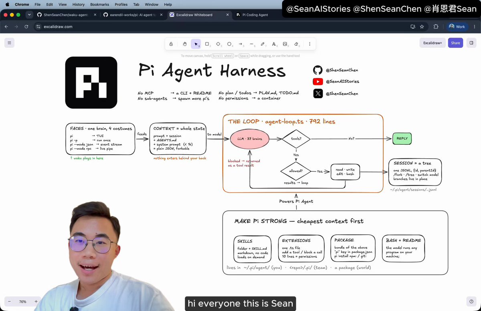Click the Pi logo image on canvas
Viewport: 481px width, 311px height.
(x=91, y=83)
